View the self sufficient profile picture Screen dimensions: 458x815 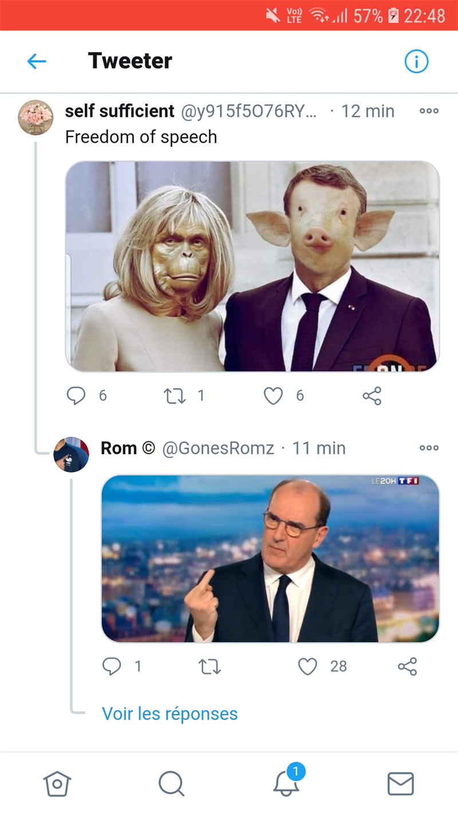(x=35, y=117)
